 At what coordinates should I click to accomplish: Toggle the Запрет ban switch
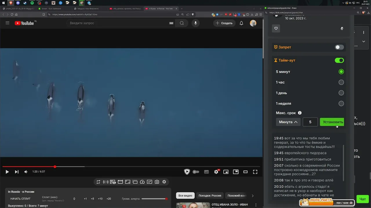339,47
